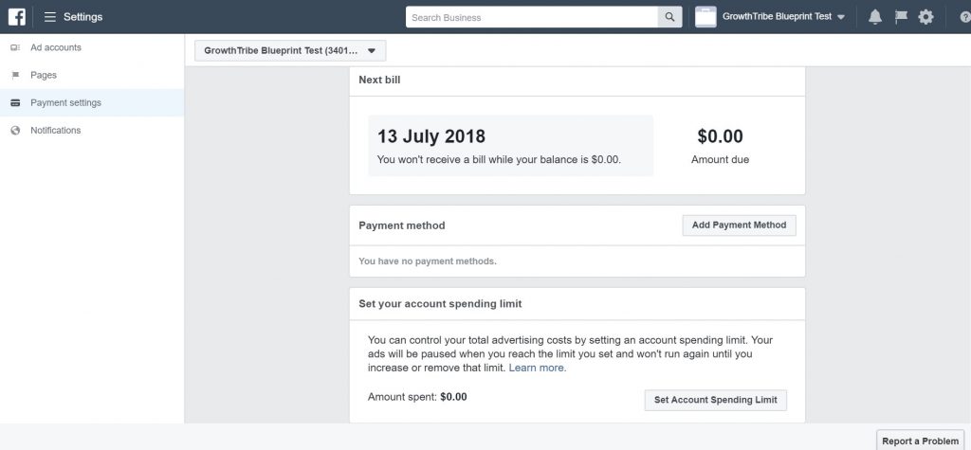Open the notifications bell icon

coord(875,17)
